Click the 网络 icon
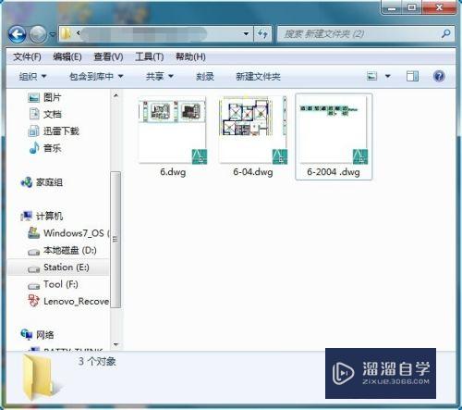The width and height of the screenshot is (462, 410). click(27, 334)
